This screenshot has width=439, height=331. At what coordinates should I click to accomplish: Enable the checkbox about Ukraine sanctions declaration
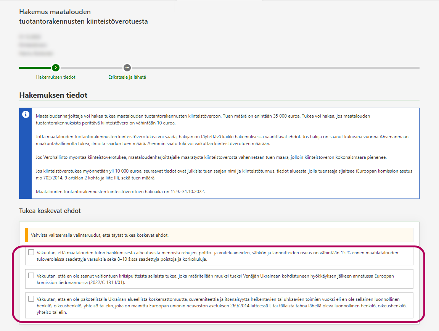pos(31,299)
